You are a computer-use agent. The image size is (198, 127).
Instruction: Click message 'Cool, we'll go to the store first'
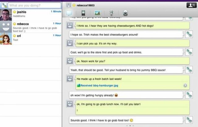coord(126,52)
